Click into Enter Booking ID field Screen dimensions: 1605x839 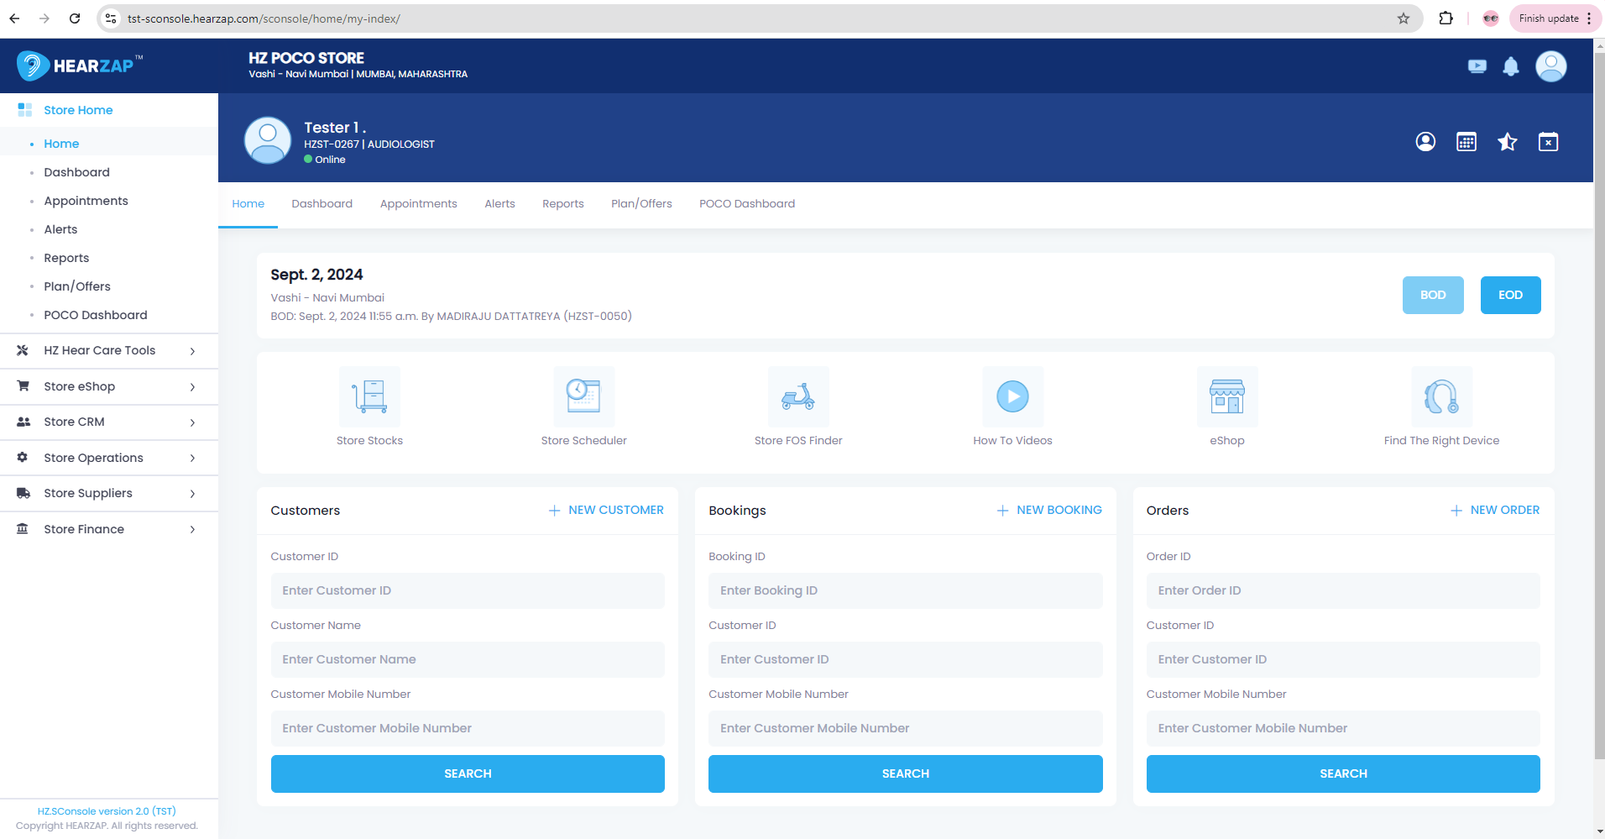coord(905,590)
